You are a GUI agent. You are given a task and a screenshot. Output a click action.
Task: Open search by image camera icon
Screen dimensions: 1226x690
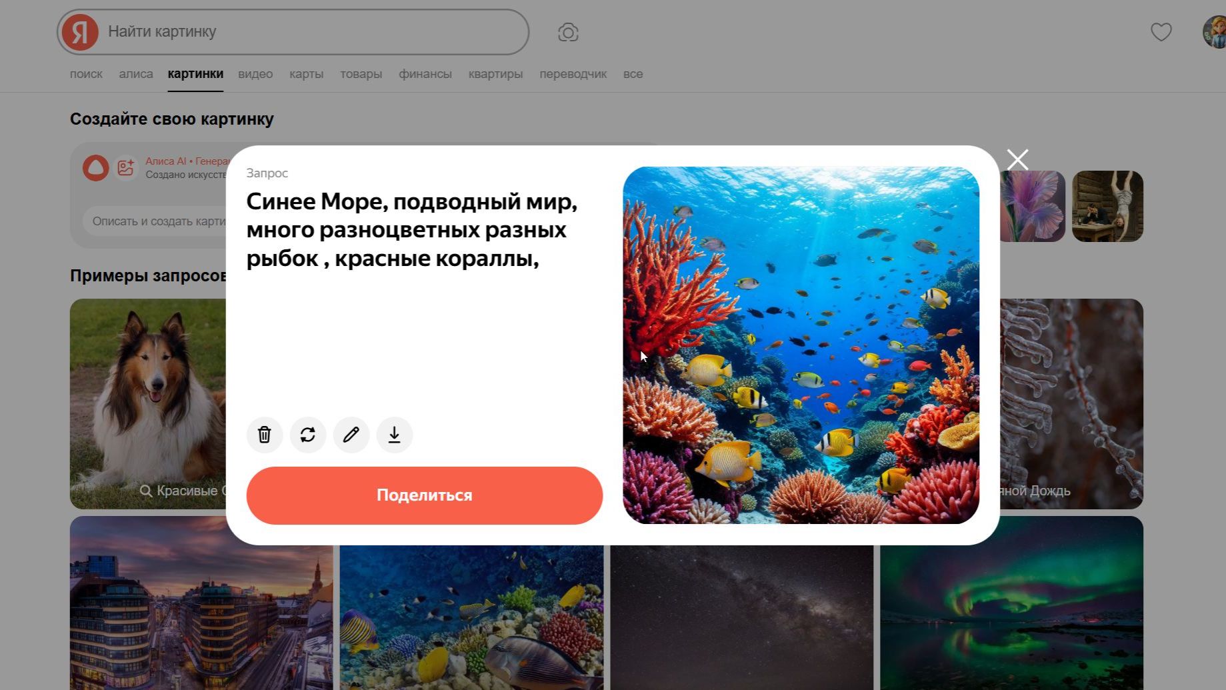[x=567, y=31]
